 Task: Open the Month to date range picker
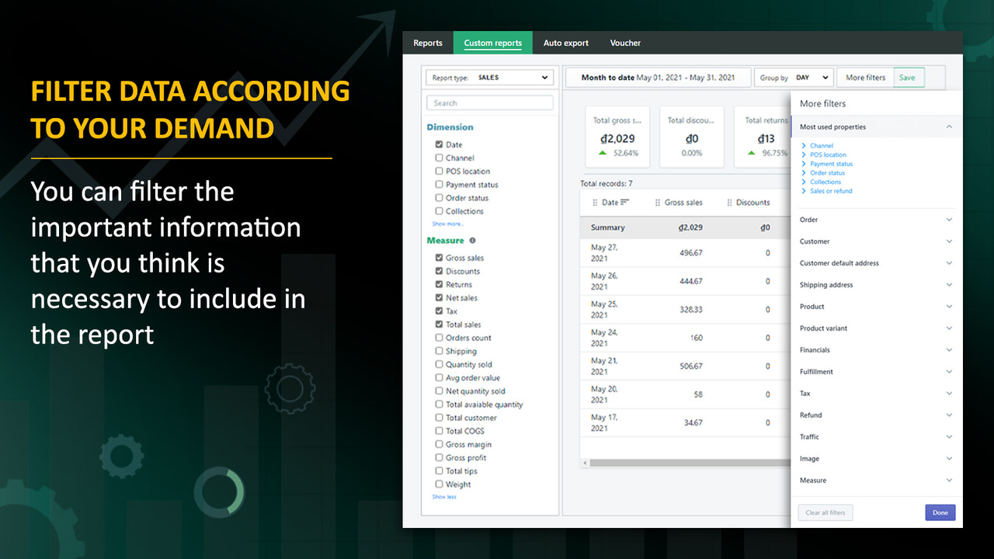tap(658, 78)
